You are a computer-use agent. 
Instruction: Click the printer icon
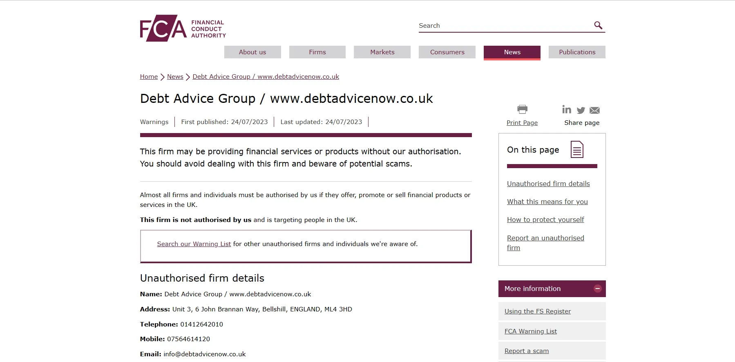tap(522, 109)
